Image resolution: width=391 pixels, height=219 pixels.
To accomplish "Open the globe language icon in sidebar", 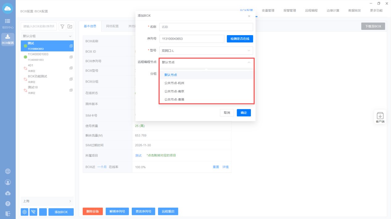I will (8, 172).
